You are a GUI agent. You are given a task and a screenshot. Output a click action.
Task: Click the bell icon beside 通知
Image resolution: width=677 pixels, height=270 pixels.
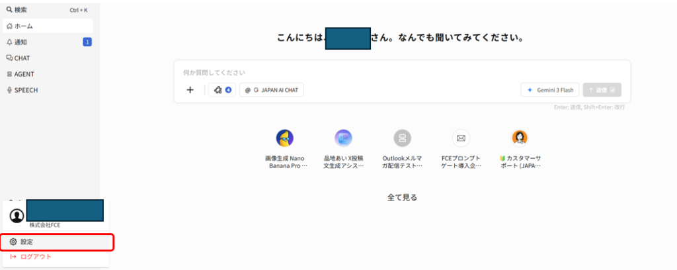pyautogui.click(x=9, y=42)
